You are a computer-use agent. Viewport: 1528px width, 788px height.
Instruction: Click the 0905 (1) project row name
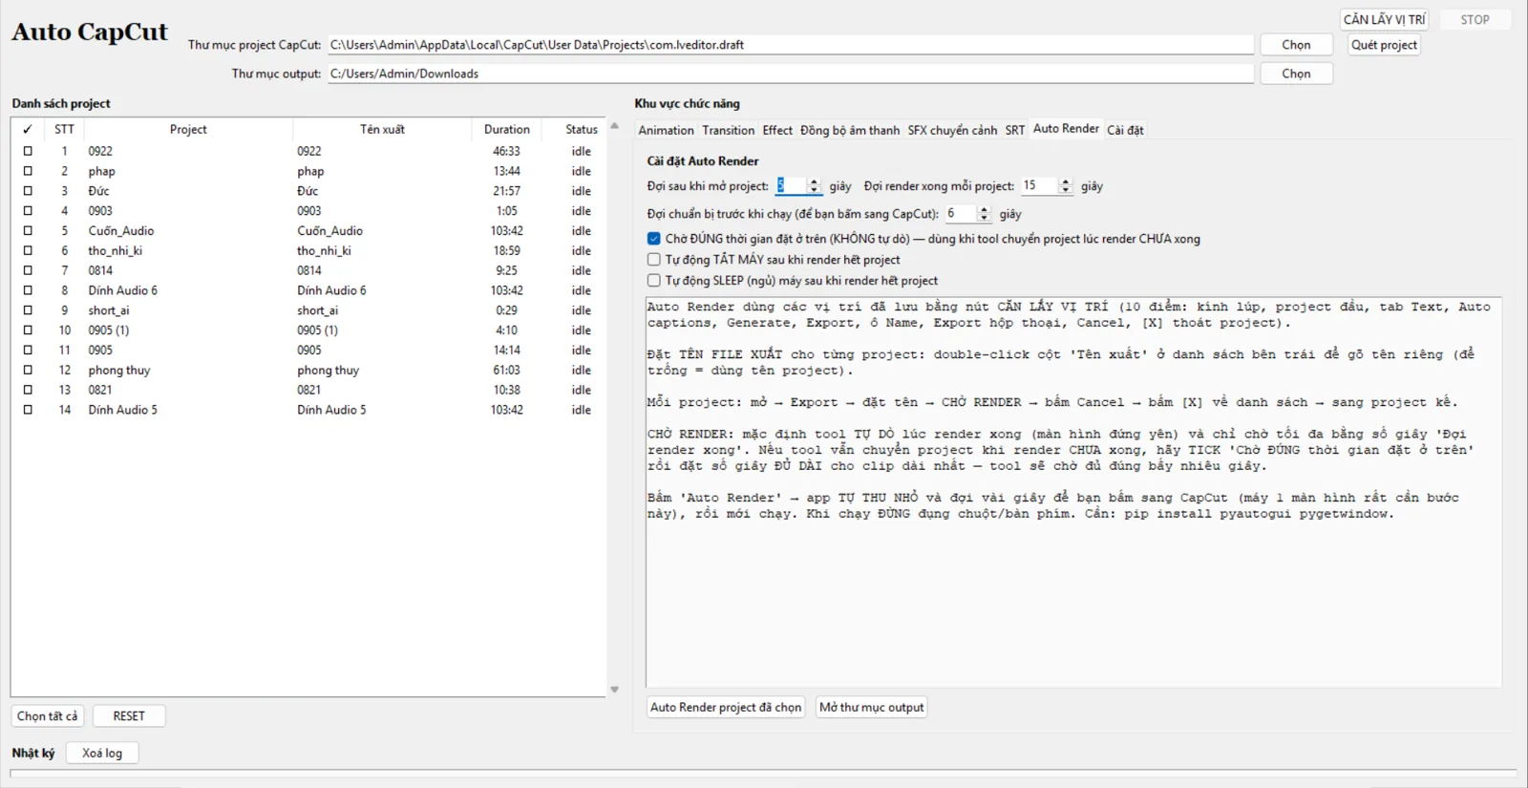pyautogui.click(x=109, y=330)
